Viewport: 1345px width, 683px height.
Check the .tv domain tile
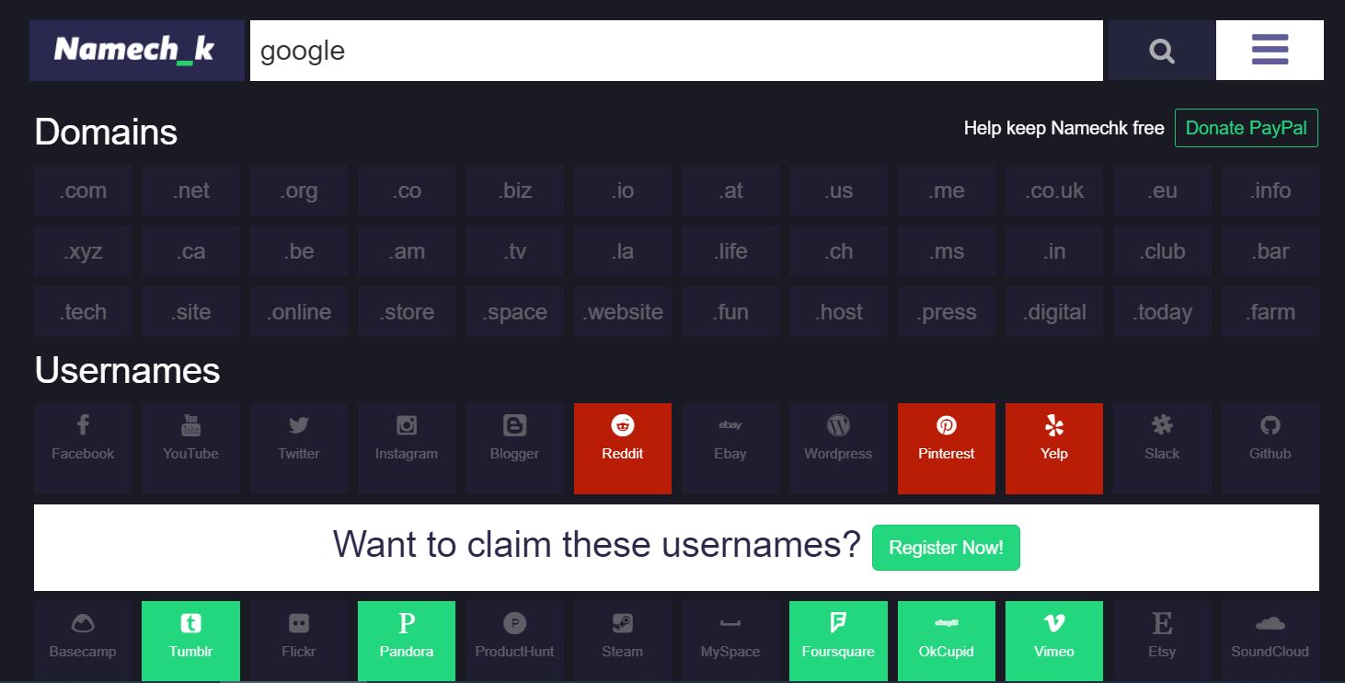point(514,251)
